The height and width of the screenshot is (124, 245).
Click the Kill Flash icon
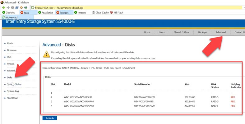click(111, 12)
